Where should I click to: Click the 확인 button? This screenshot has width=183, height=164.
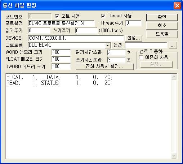tap(162, 17)
